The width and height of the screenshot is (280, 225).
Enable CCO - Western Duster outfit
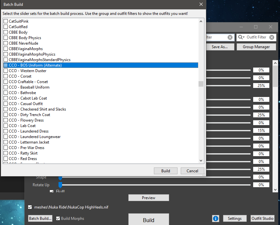(5, 71)
